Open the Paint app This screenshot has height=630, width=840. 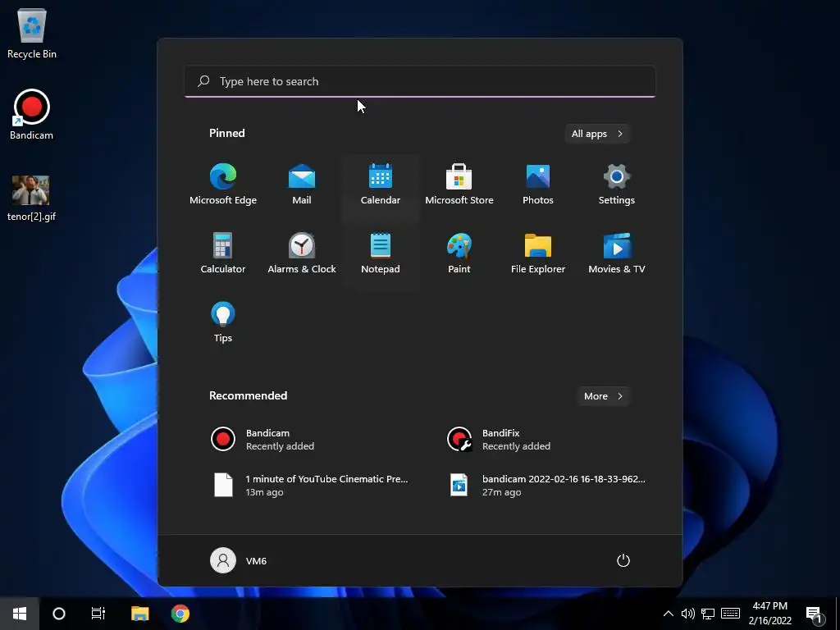point(459,254)
